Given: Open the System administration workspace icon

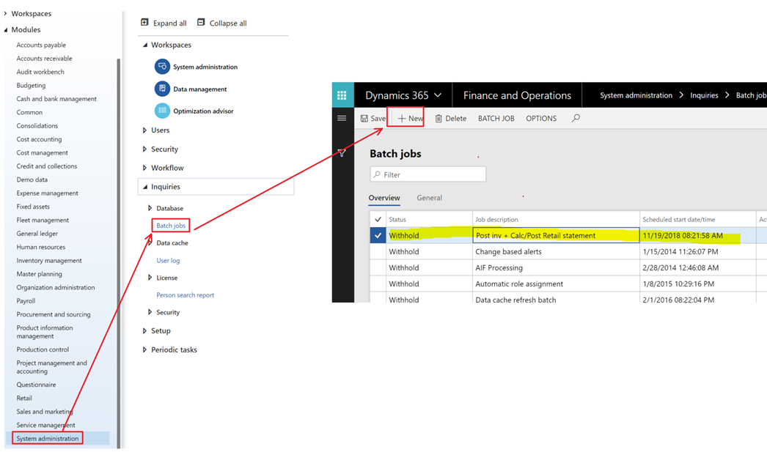Looking at the screenshot, I should 162,67.
